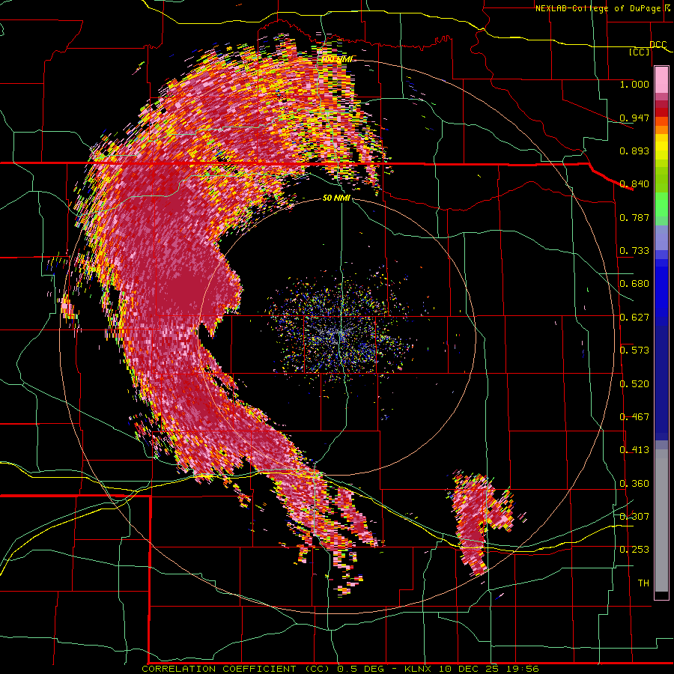Select the periwinkle band near 0.733
674x674 pixels.
(x=661, y=237)
